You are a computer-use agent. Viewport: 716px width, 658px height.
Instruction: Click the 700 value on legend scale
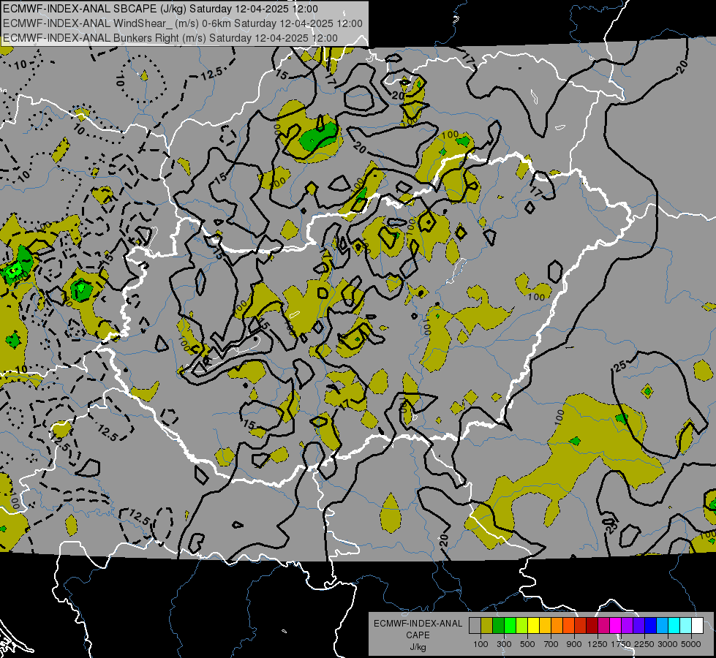pyautogui.click(x=551, y=644)
